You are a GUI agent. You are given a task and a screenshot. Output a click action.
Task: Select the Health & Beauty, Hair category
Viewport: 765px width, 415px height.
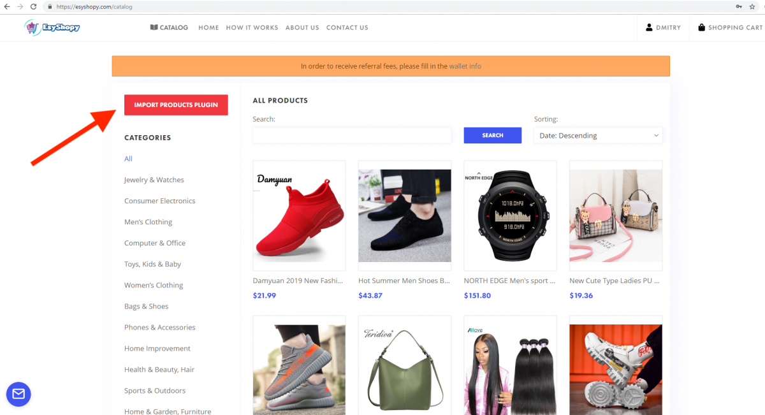pyautogui.click(x=159, y=369)
